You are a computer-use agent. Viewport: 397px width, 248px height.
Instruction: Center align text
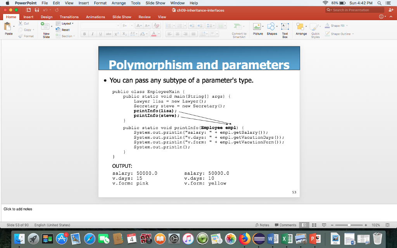tap(178, 34)
